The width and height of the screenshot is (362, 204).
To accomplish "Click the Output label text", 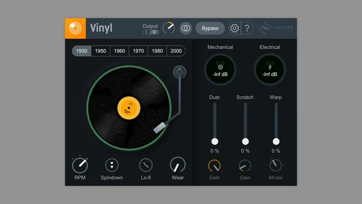I will tap(150, 26).
